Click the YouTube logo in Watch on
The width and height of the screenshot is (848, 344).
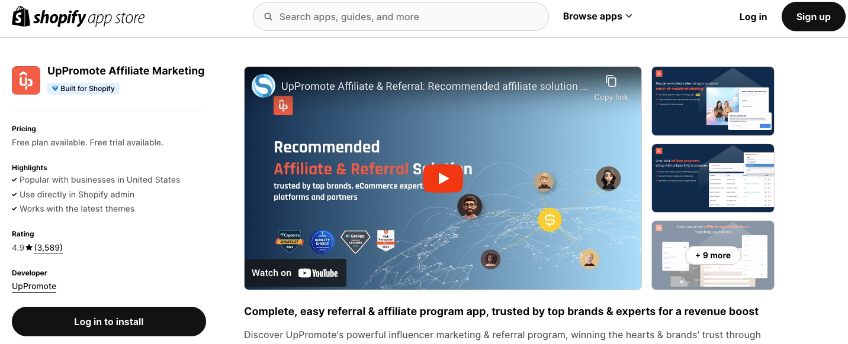[318, 273]
